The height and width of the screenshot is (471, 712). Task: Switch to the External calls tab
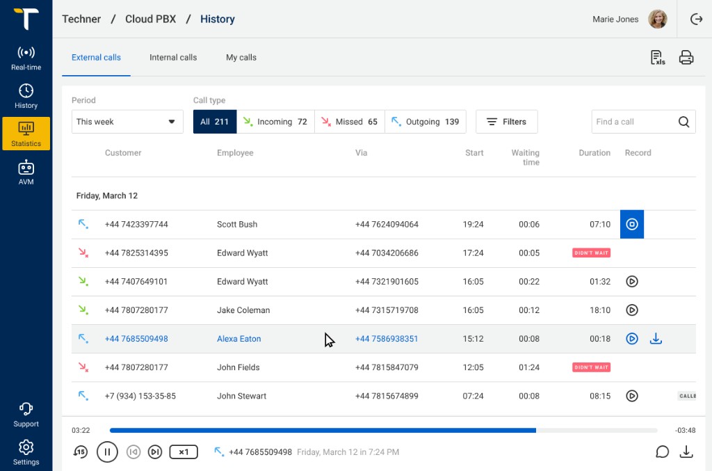point(96,58)
